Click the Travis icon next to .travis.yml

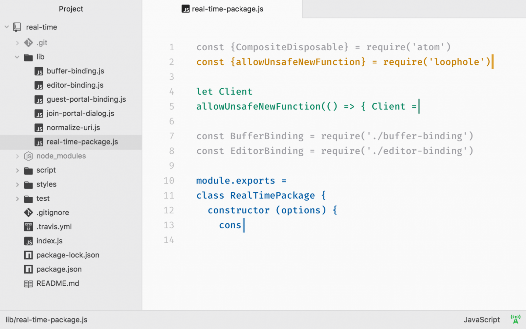coord(29,227)
